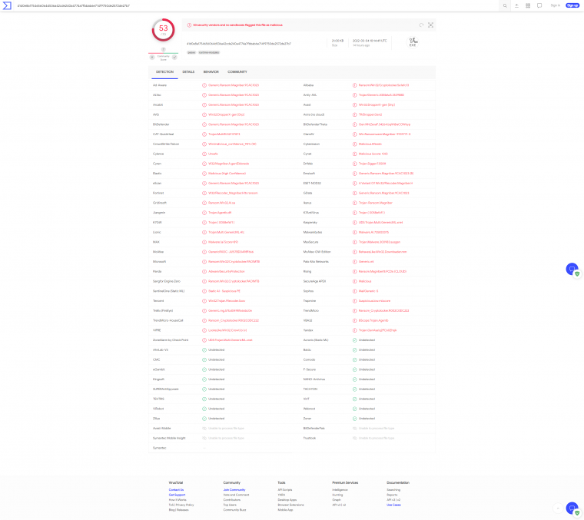Click the Contact Us footer link

point(176,490)
